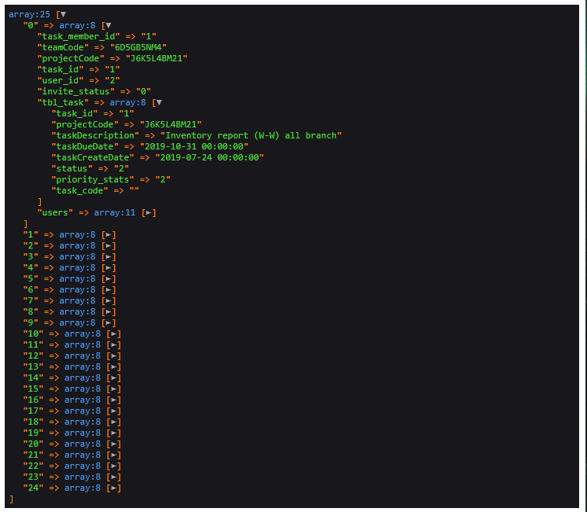
Task: Expand array item "10" arrow
Action: [x=115, y=333]
